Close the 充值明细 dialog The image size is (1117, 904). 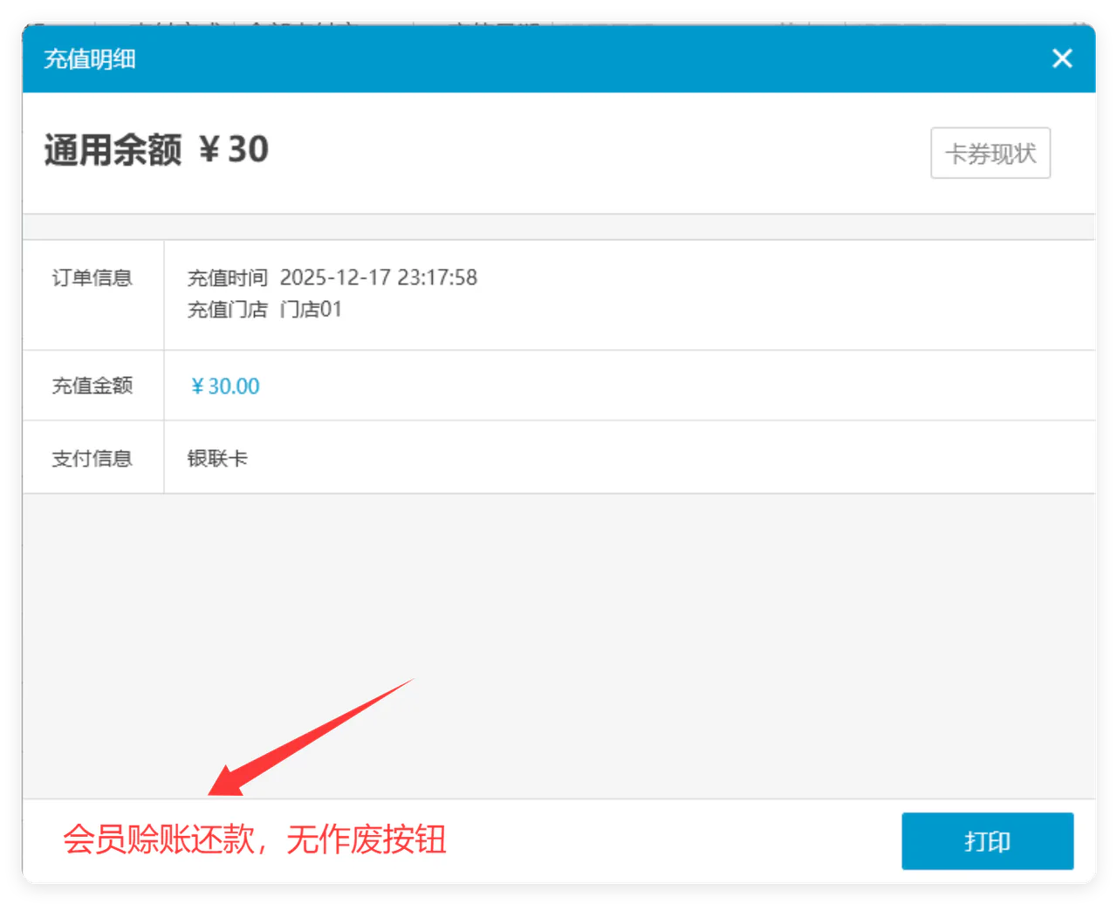[1062, 58]
